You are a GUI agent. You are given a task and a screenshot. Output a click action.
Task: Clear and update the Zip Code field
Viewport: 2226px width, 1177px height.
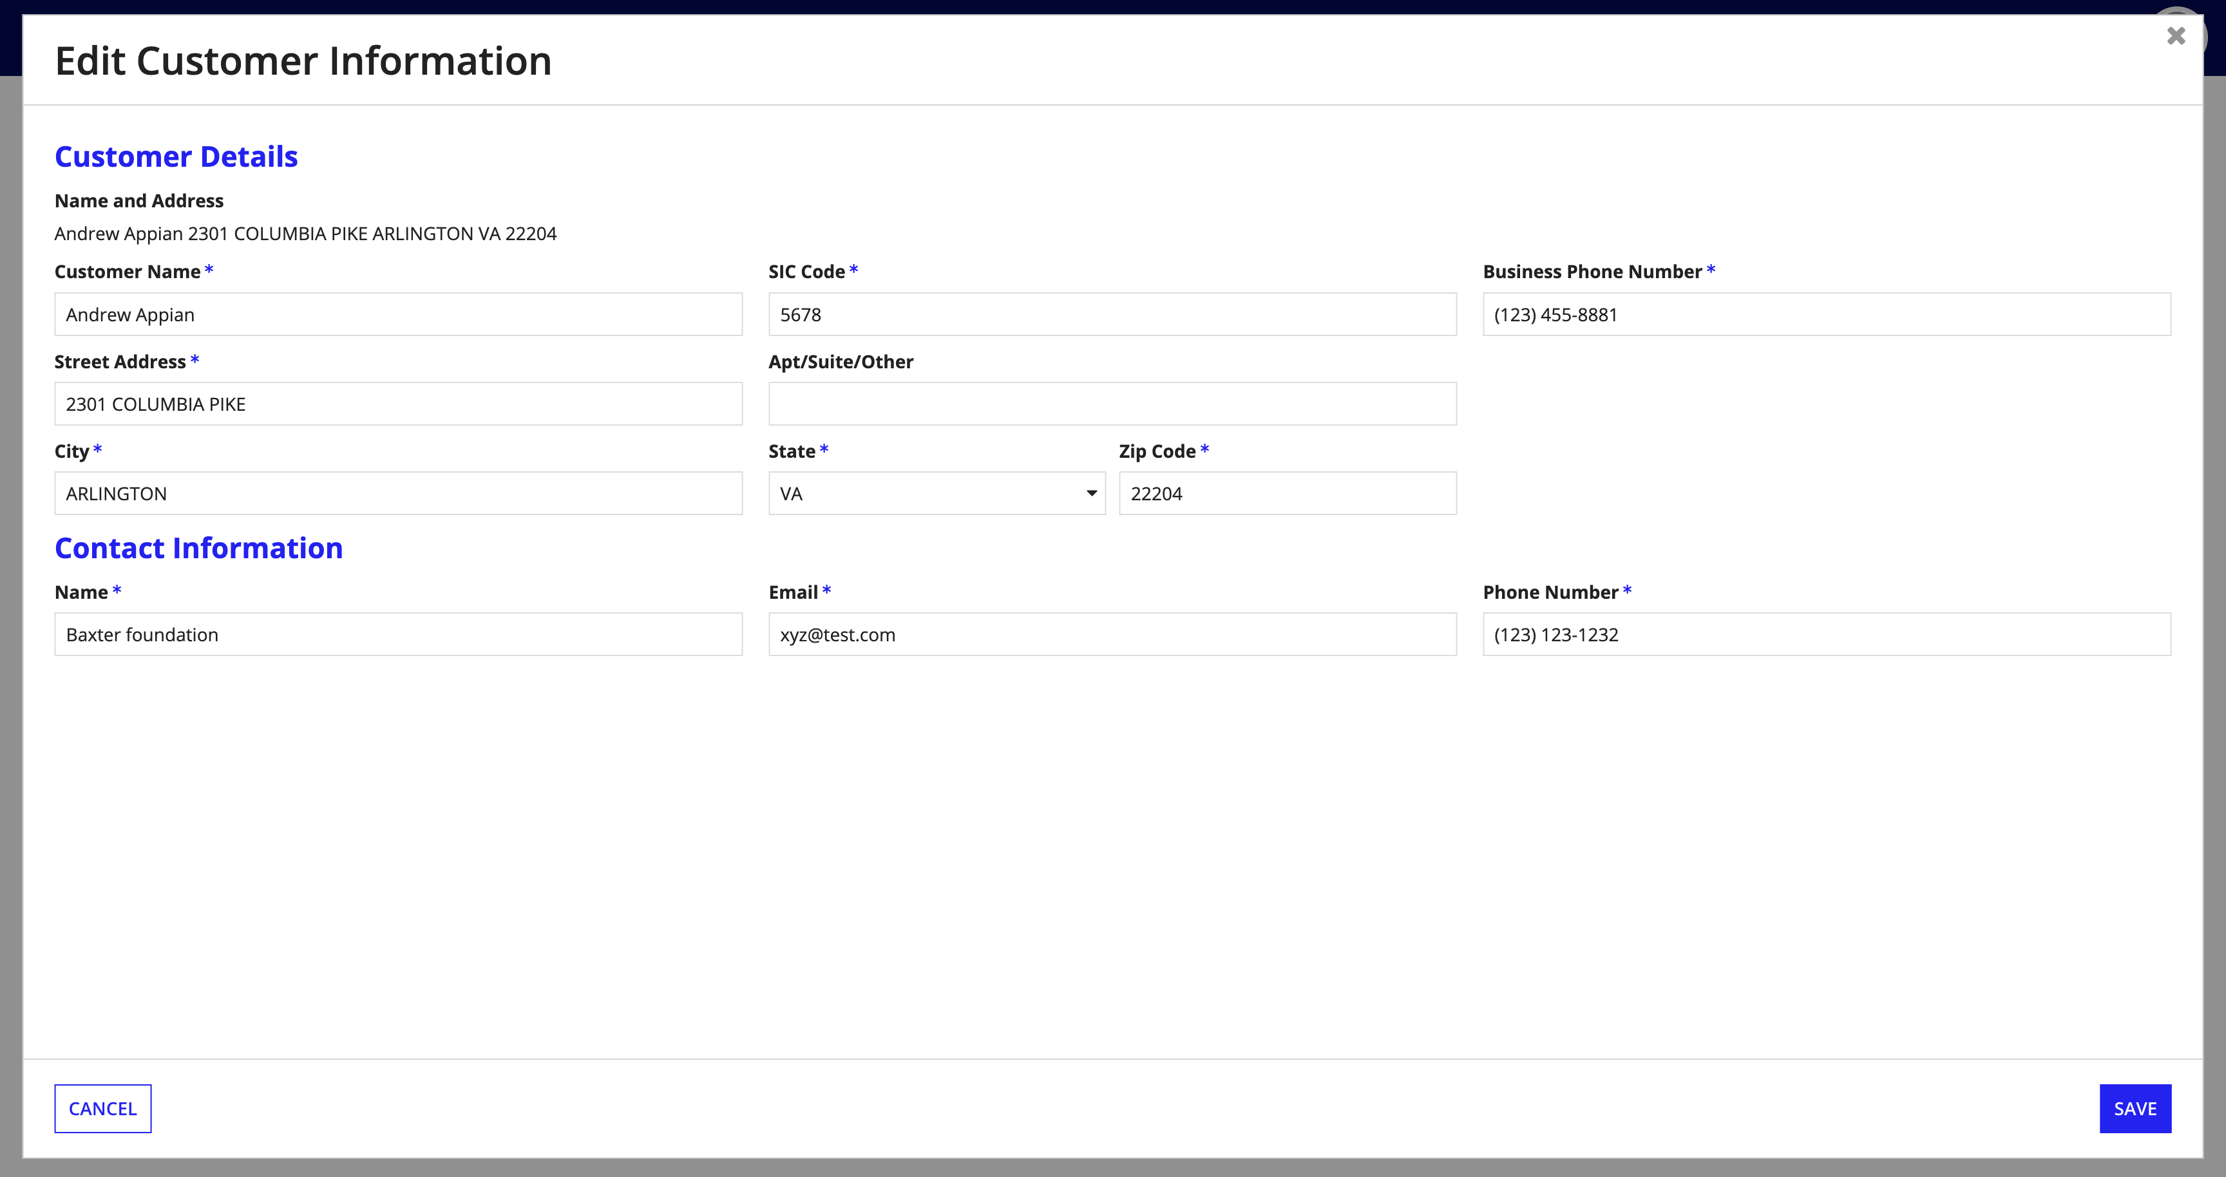coord(1284,493)
